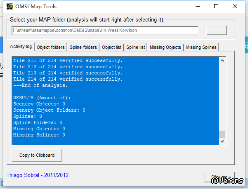Click the log scrollbar up arrow
The image size is (248, 189).
pos(222,60)
